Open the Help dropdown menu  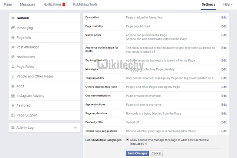tap(228, 4)
